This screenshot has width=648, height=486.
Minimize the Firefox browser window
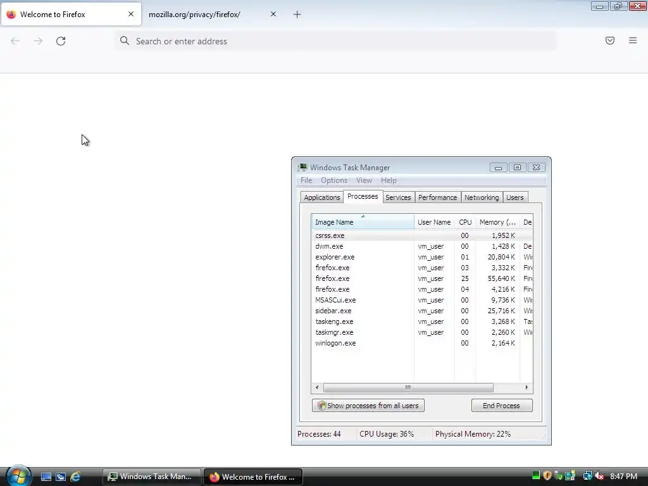pos(599,6)
